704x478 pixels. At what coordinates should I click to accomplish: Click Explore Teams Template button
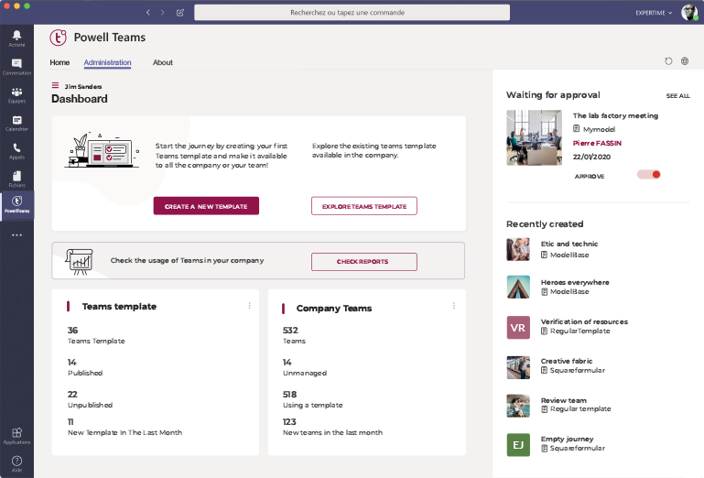pos(364,206)
